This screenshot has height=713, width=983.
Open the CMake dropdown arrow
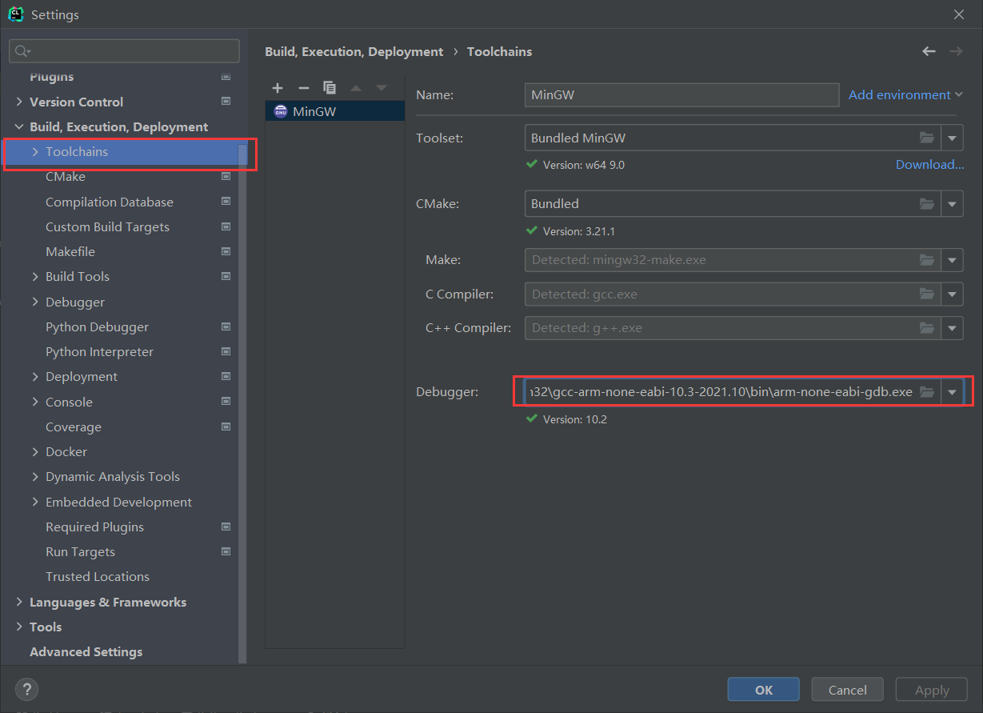coord(953,203)
